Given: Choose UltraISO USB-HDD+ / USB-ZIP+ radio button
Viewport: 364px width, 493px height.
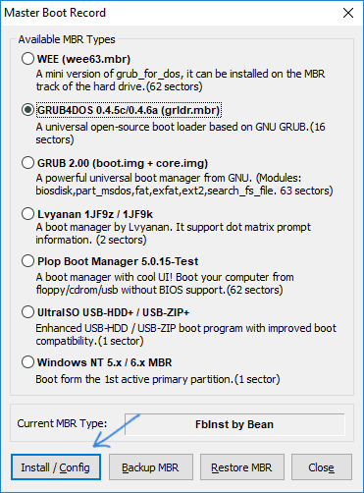Looking at the screenshot, I should pyautogui.click(x=27, y=312).
